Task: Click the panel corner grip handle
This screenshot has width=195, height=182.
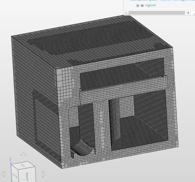Action: pyautogui.click(x=194, y=14)
